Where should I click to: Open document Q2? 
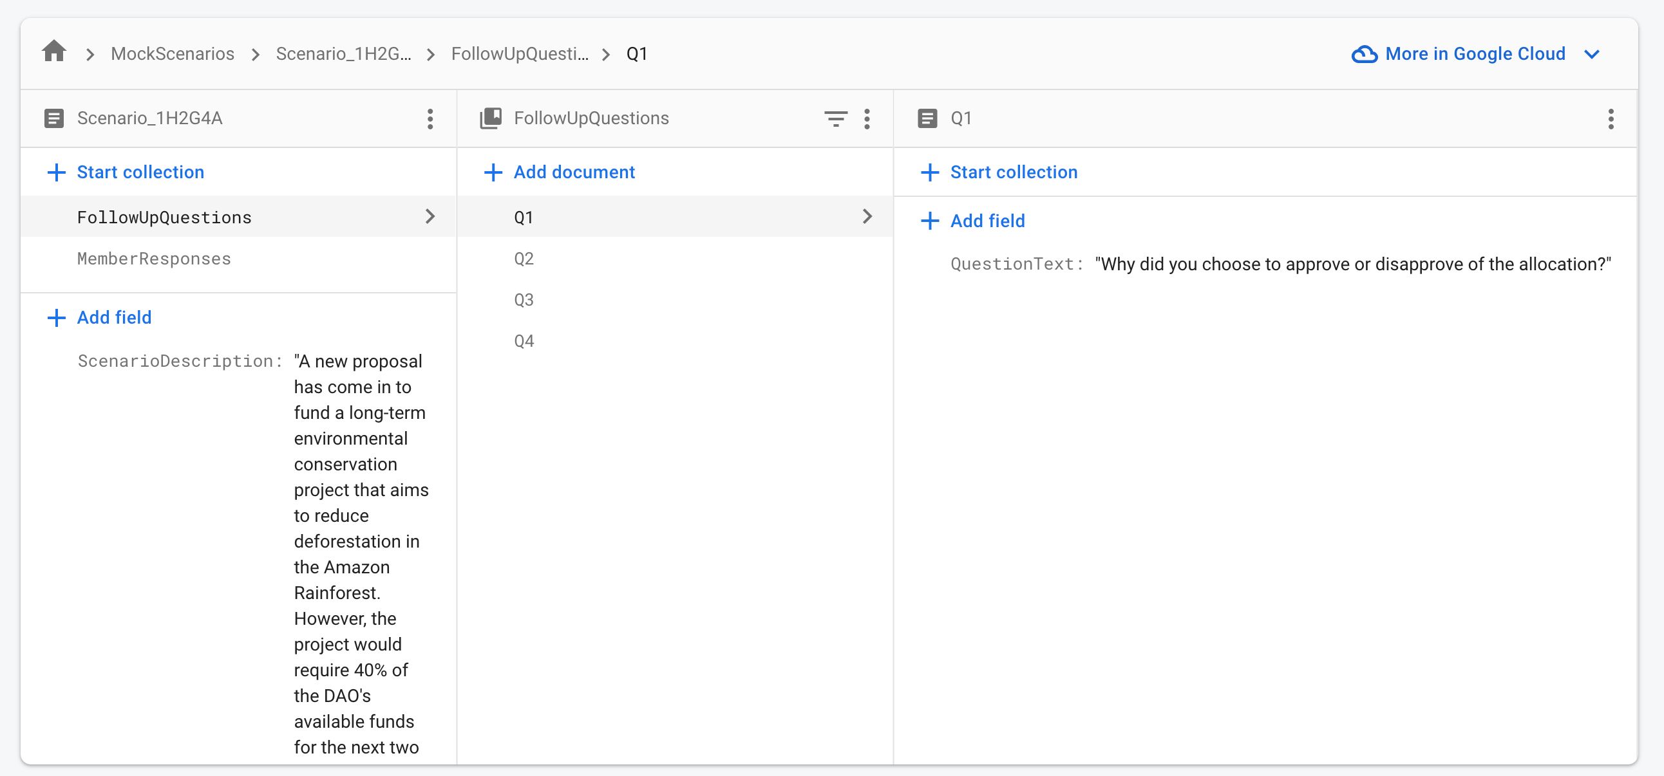coord(524,258)
